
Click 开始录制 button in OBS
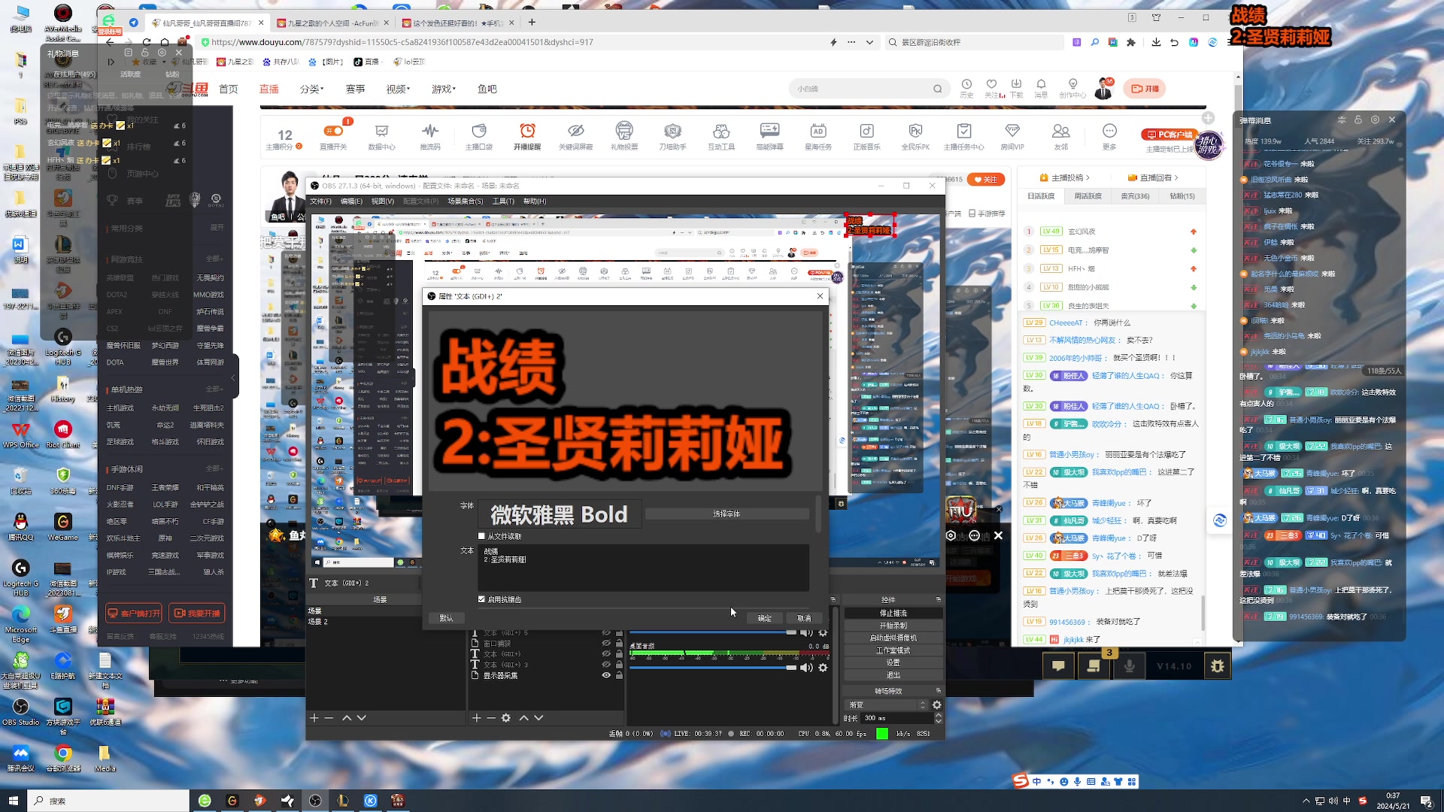click(x=893, y=626)
